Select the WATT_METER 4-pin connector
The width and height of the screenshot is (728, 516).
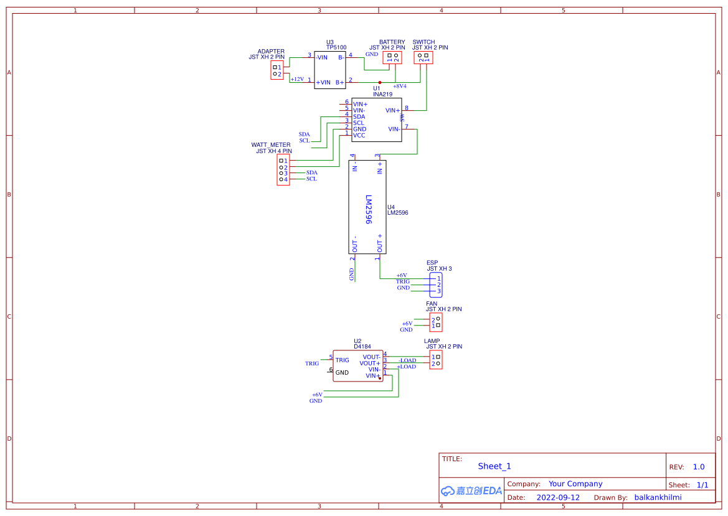pyautogui.click(x=283, y=170)
